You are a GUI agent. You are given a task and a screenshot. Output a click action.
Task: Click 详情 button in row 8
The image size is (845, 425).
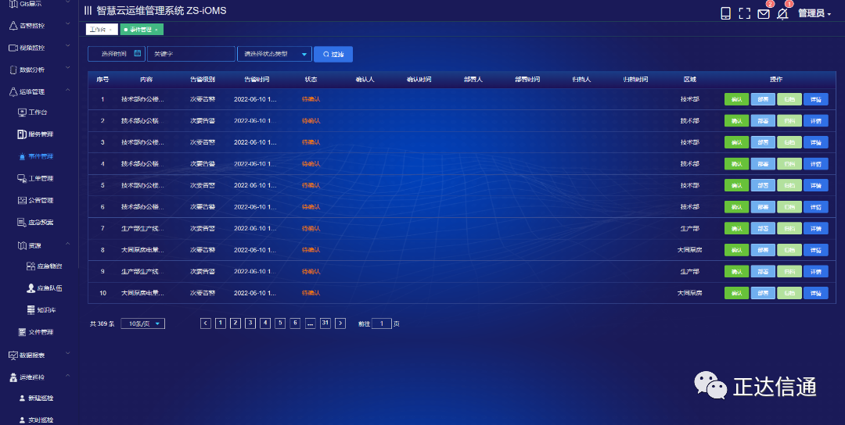815,250
